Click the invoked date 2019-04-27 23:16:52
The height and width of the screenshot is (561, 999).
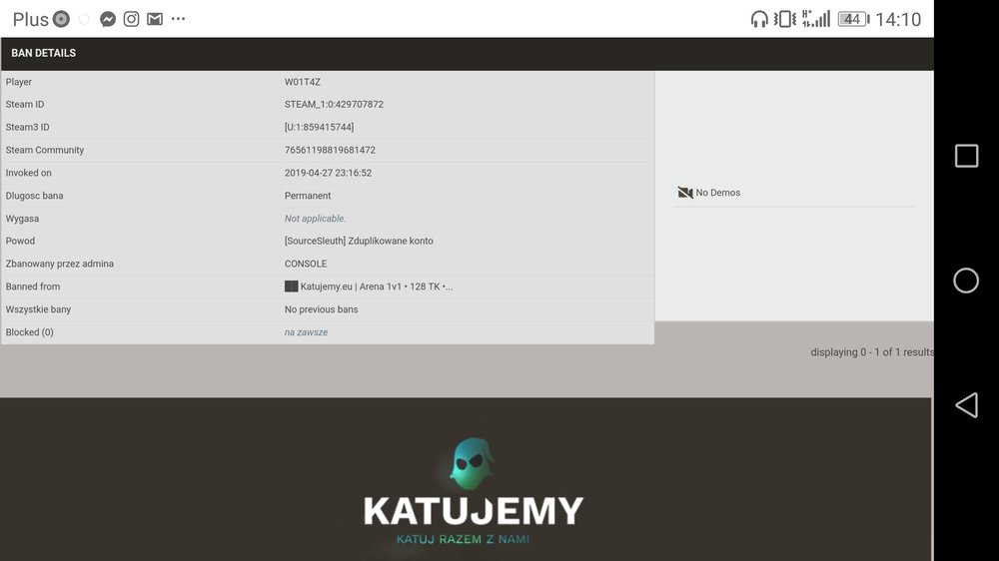point(328,173)
